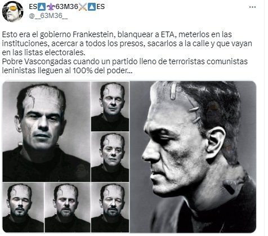Click first blue triangle emoji in name
Image resolution: width=268 pixels, height=236 pixels.
click(x=42, y=7)
